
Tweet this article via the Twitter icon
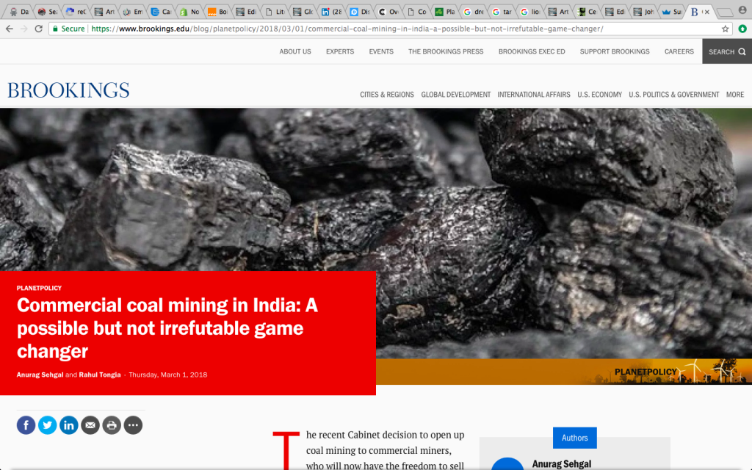47,424
